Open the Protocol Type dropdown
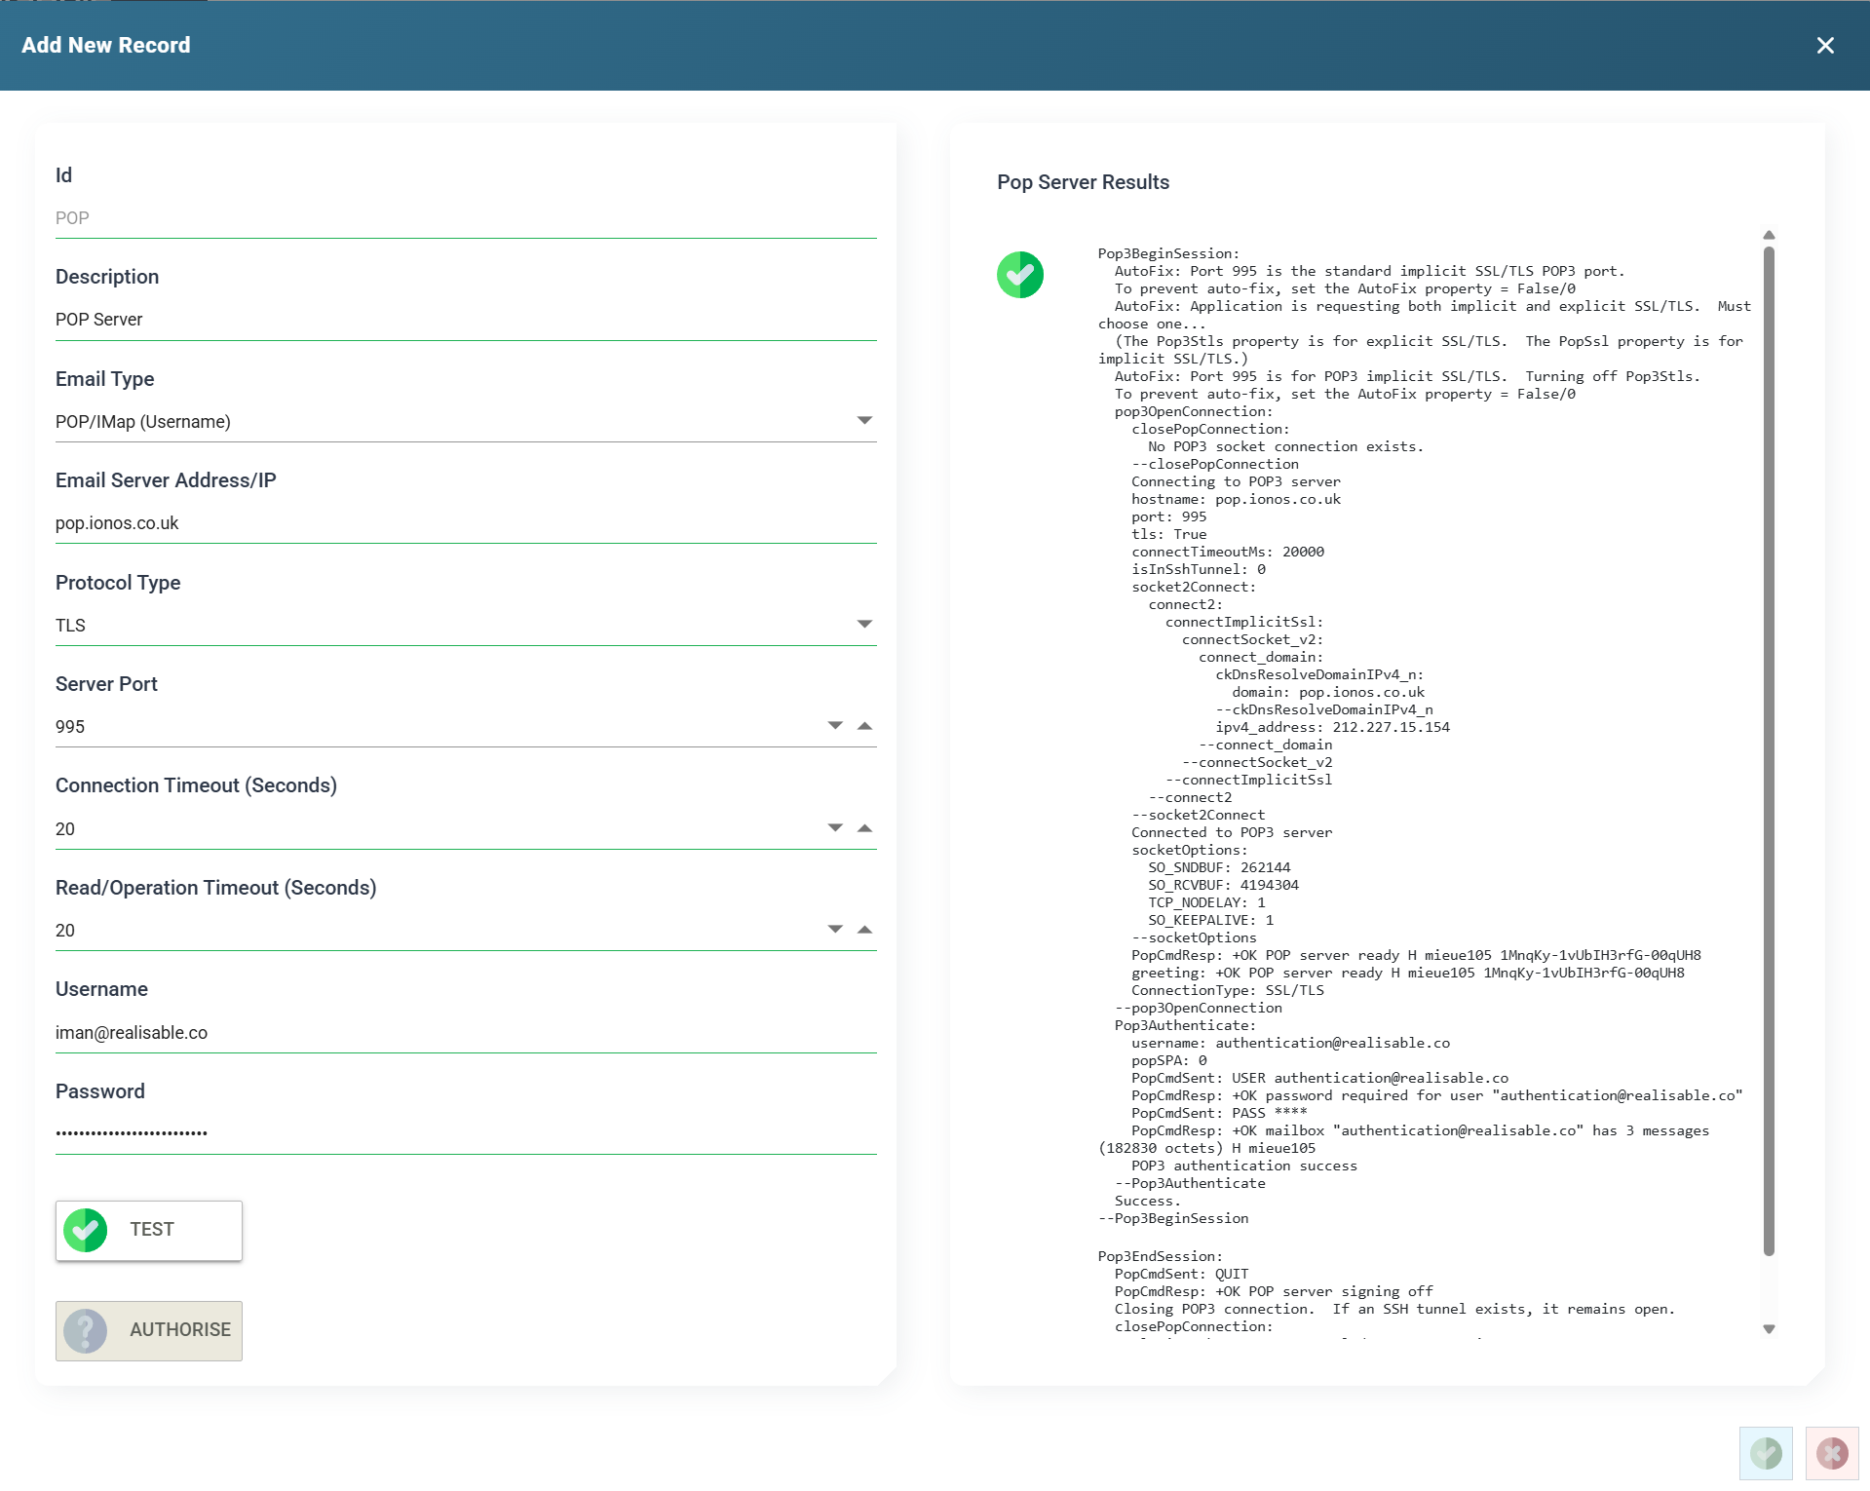 point(864,625)
